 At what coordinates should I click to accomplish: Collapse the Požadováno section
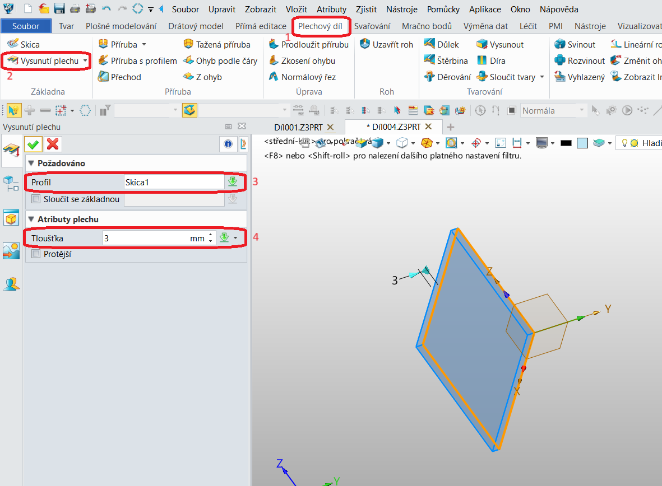pyautogui.click(x=31, y=163)
